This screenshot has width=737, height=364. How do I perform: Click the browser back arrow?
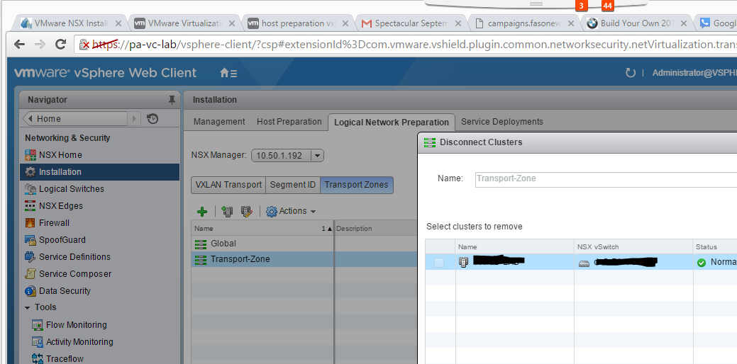pos(19,45)
